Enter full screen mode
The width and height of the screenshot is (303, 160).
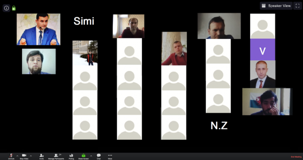click(x=297, y=6)
